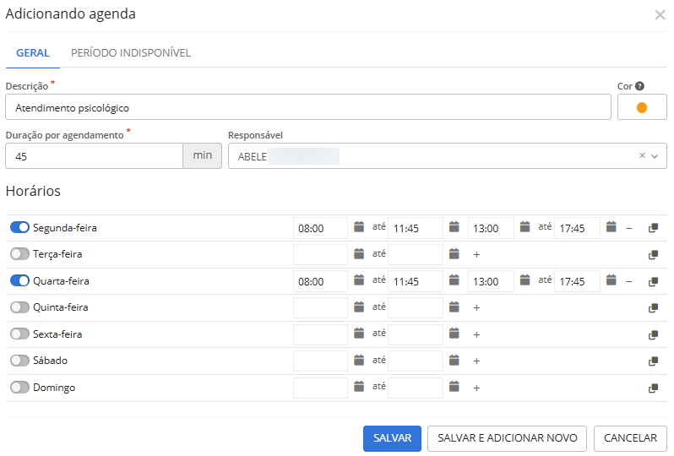Copy Quarta-feira schedule to other days
Viewport: 674px width, 456px height.
pos(653,281)
